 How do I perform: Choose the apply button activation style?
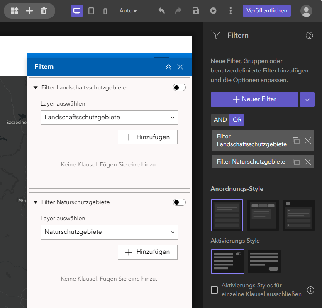(264, 261)
